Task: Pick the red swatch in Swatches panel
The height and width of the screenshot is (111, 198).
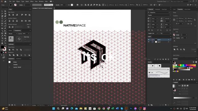Action: point(179,65)
